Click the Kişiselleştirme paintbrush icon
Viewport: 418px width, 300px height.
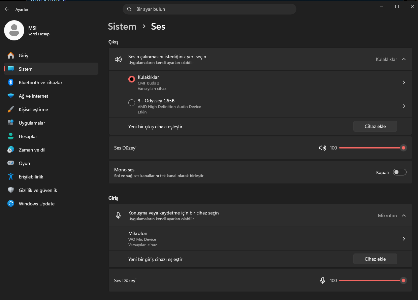11,109
